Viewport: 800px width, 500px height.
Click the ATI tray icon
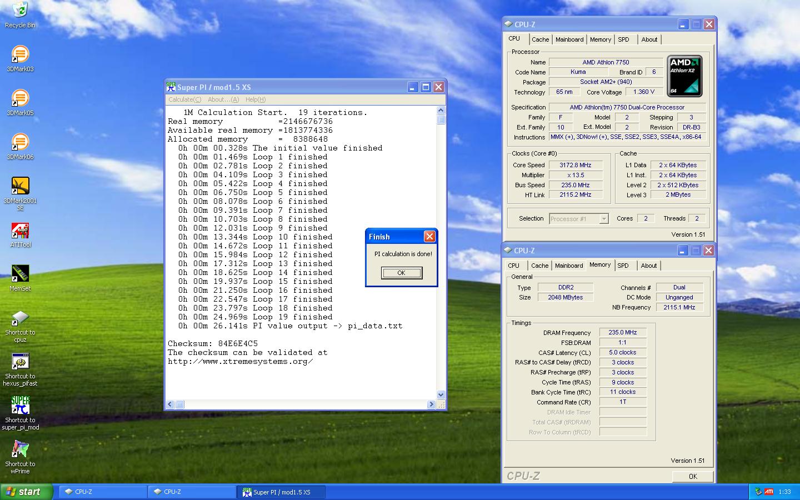pyautogui.click(x=769, y=492)
